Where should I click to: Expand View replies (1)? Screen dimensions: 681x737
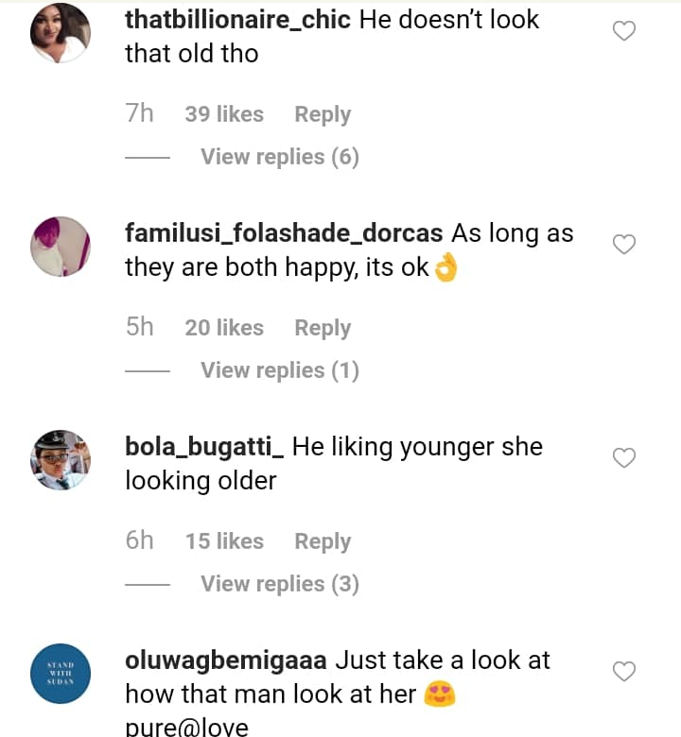pyautogui.click(x=279, y=370)
